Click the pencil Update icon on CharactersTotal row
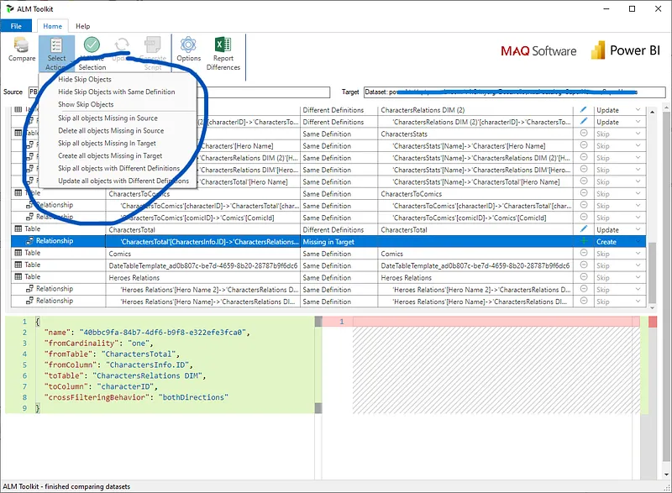 click(x=583, y=229)
